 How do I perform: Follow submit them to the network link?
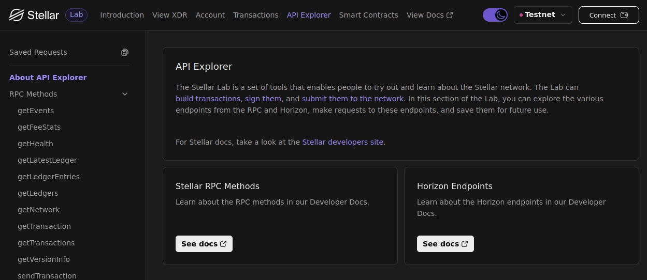click(x=352, y=99)
